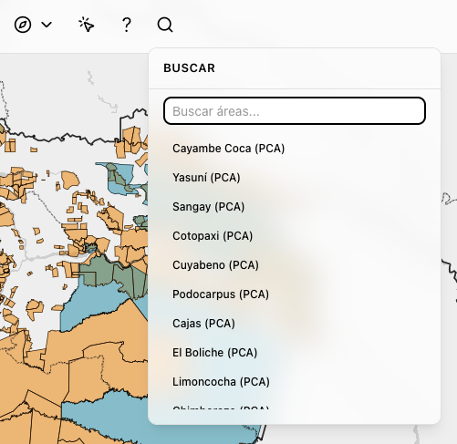
Task: Activate the click-select cursor tool
Action: pos(87,25)
